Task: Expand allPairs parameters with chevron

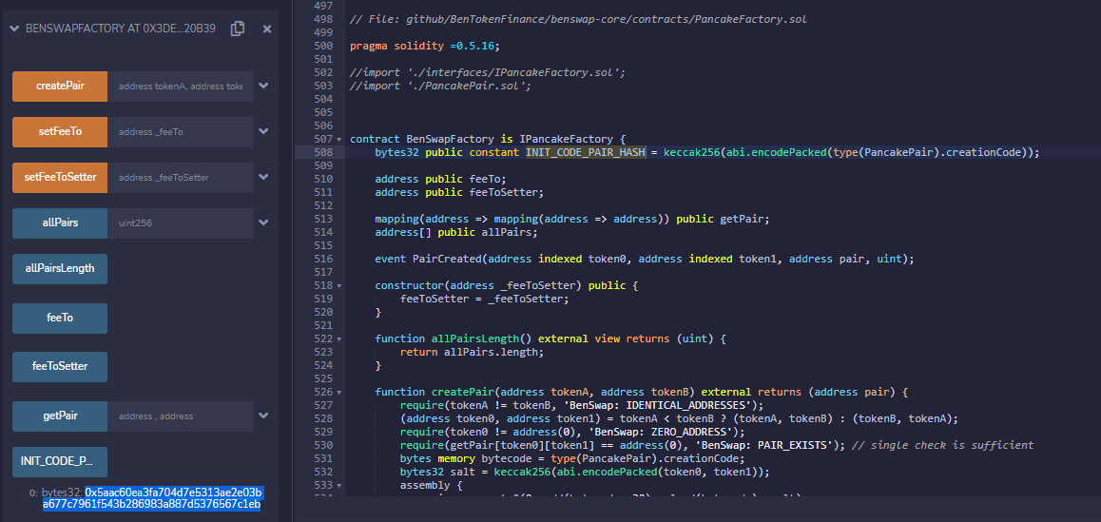Action: [263, 222]
